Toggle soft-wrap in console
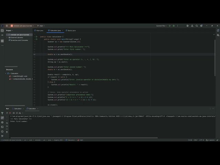The width and height of the screenshot is (220, 165). 7,123
